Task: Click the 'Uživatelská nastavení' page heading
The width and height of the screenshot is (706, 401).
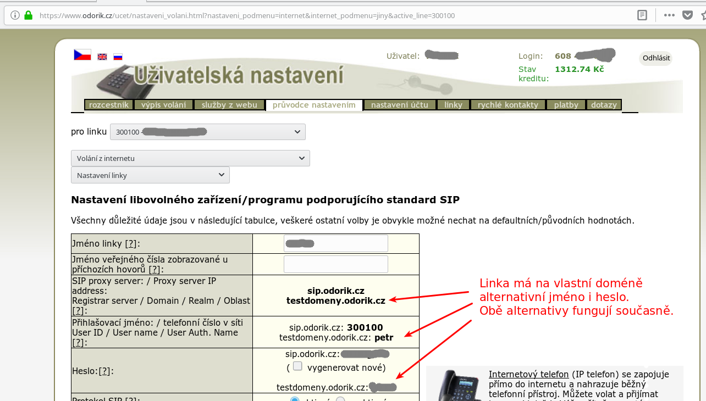Action: tap(239, 75)
